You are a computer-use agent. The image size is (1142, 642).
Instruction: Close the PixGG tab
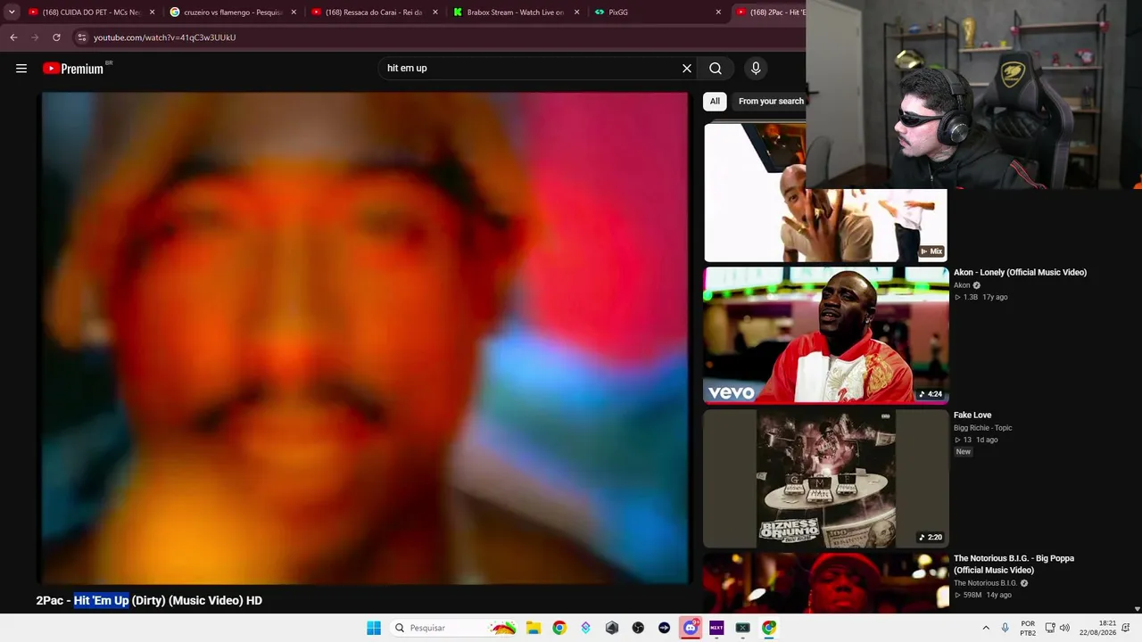click(x=718, y=12)
